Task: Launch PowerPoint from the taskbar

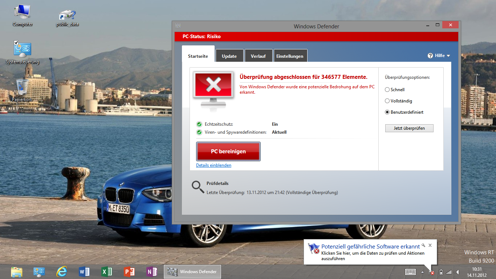Action: tap(129, 272)
